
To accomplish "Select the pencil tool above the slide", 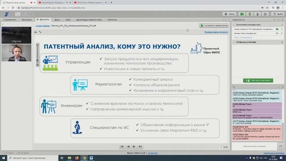I will pos(40,32).
